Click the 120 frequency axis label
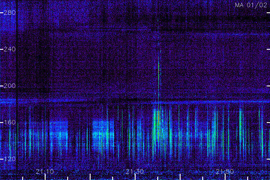270x180 pixels. 10,159
